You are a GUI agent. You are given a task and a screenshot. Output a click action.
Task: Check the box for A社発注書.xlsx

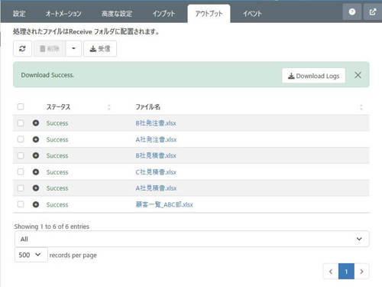tap(21, 139)
